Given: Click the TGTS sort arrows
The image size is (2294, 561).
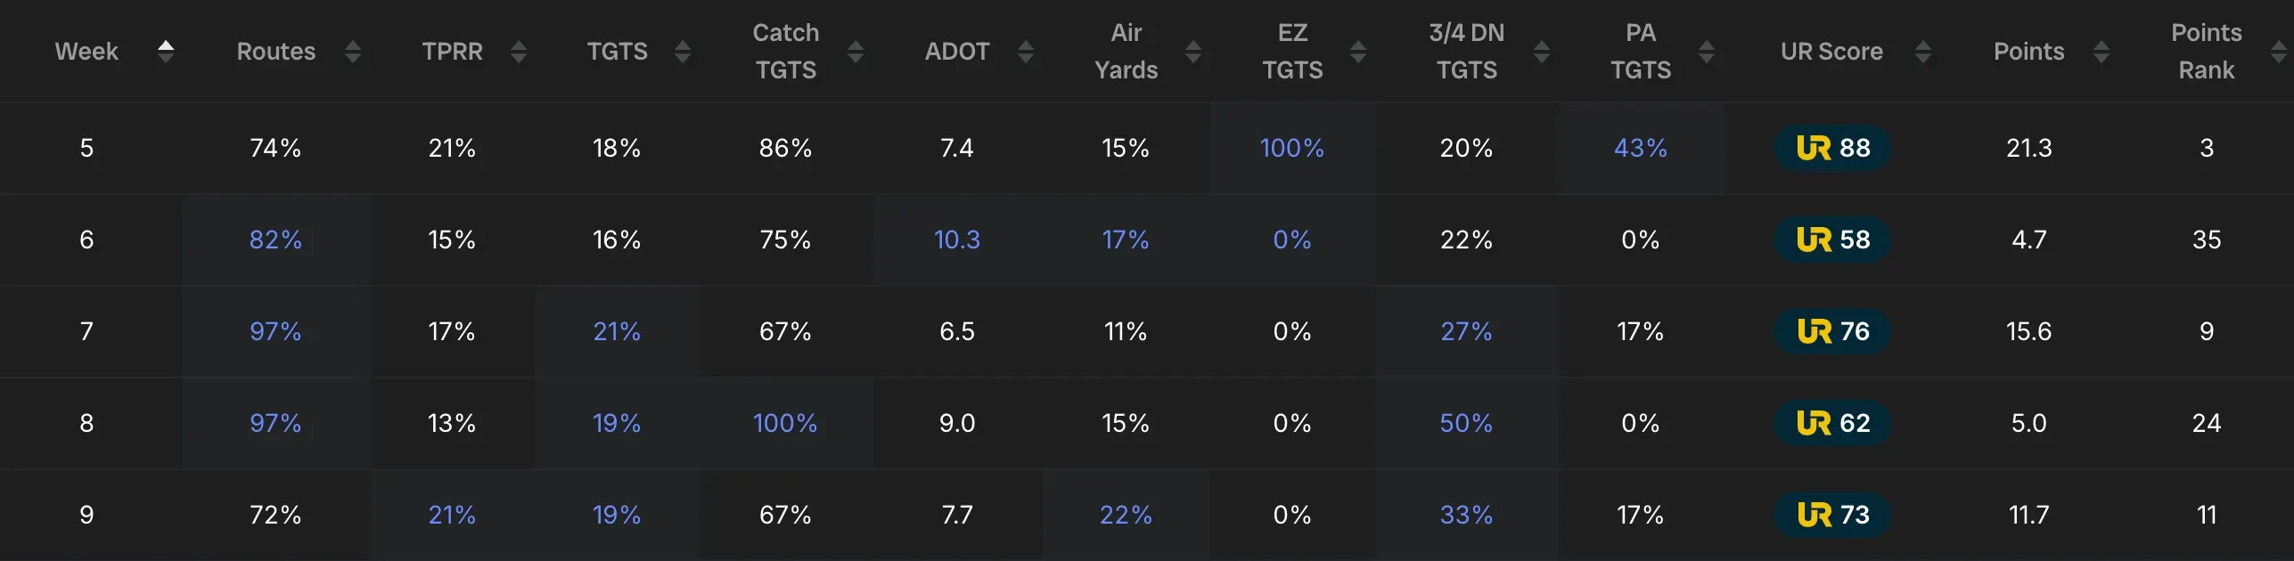Looking at the screenshot, I should pyautogui.click(x=683, y=52).
